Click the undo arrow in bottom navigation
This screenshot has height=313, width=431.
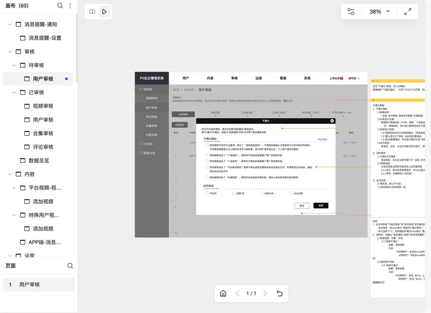[x=280, y=293]
